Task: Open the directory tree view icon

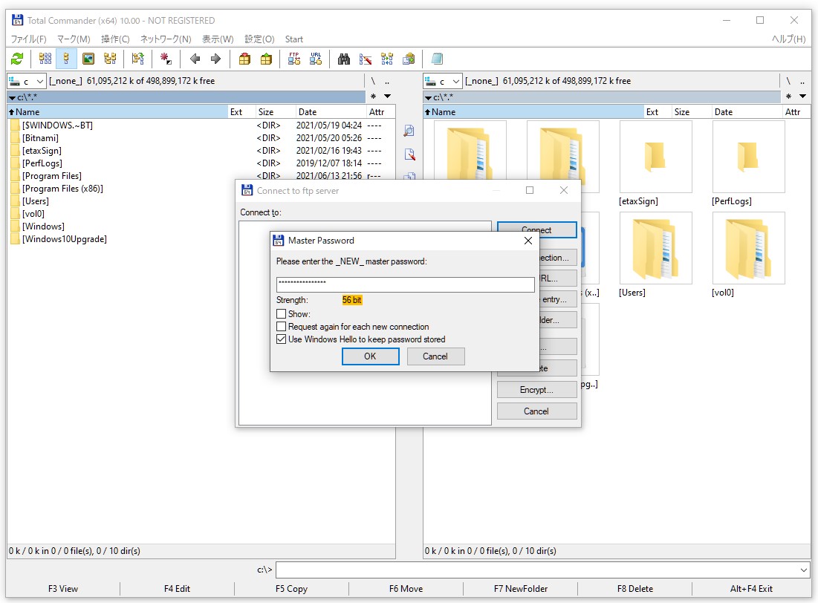Action: 110,59
